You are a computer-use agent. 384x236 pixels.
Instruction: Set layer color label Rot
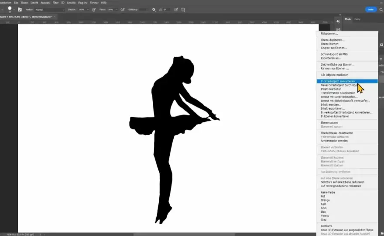point(347,196)
